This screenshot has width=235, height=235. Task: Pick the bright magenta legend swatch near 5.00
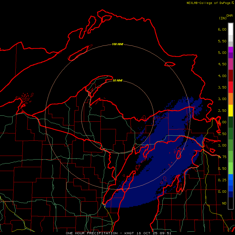tap(231, 50)
